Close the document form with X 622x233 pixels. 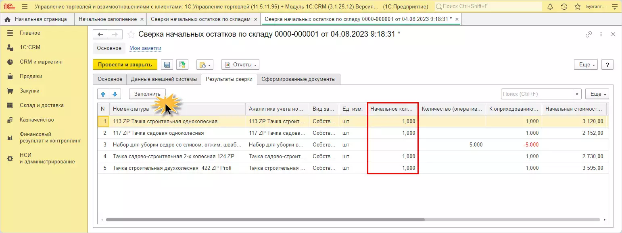coord(613,35)
